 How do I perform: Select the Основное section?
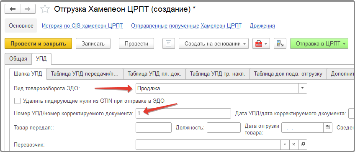[21, 26]
